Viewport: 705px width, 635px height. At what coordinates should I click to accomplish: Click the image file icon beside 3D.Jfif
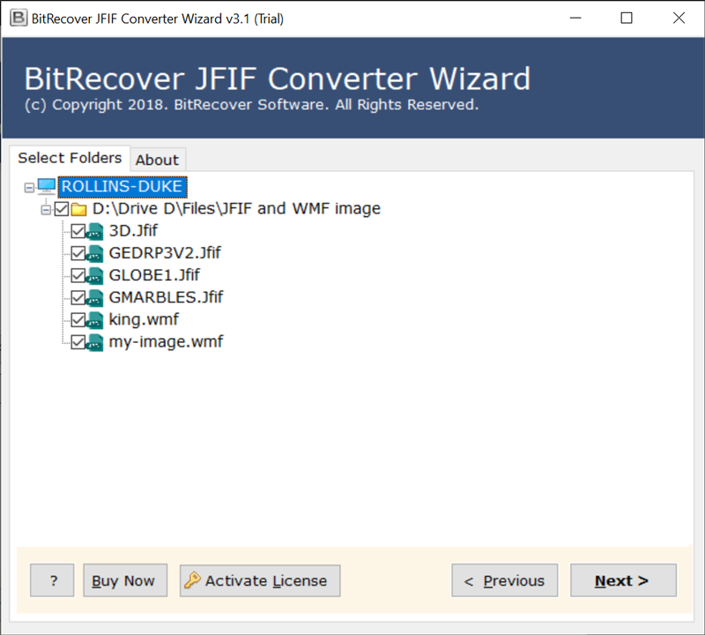(96, 232)
